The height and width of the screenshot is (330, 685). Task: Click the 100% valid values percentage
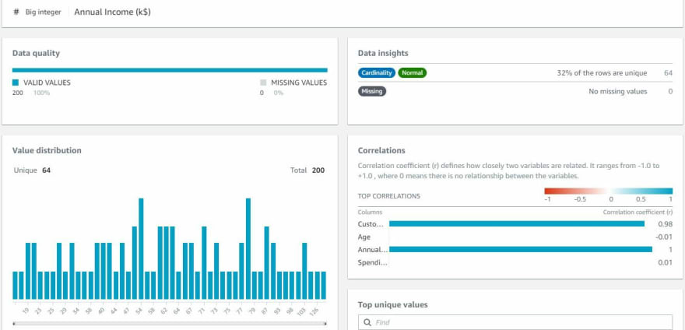(x=41, y=93)
